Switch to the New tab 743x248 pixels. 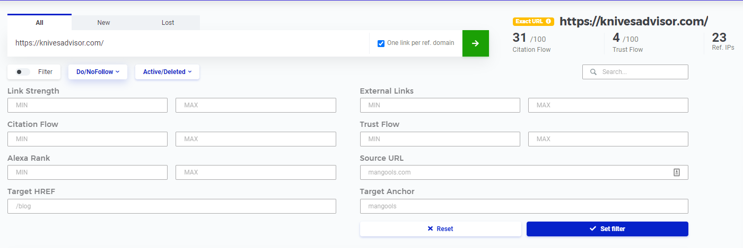pyautogui.click(x=103, y=23)
